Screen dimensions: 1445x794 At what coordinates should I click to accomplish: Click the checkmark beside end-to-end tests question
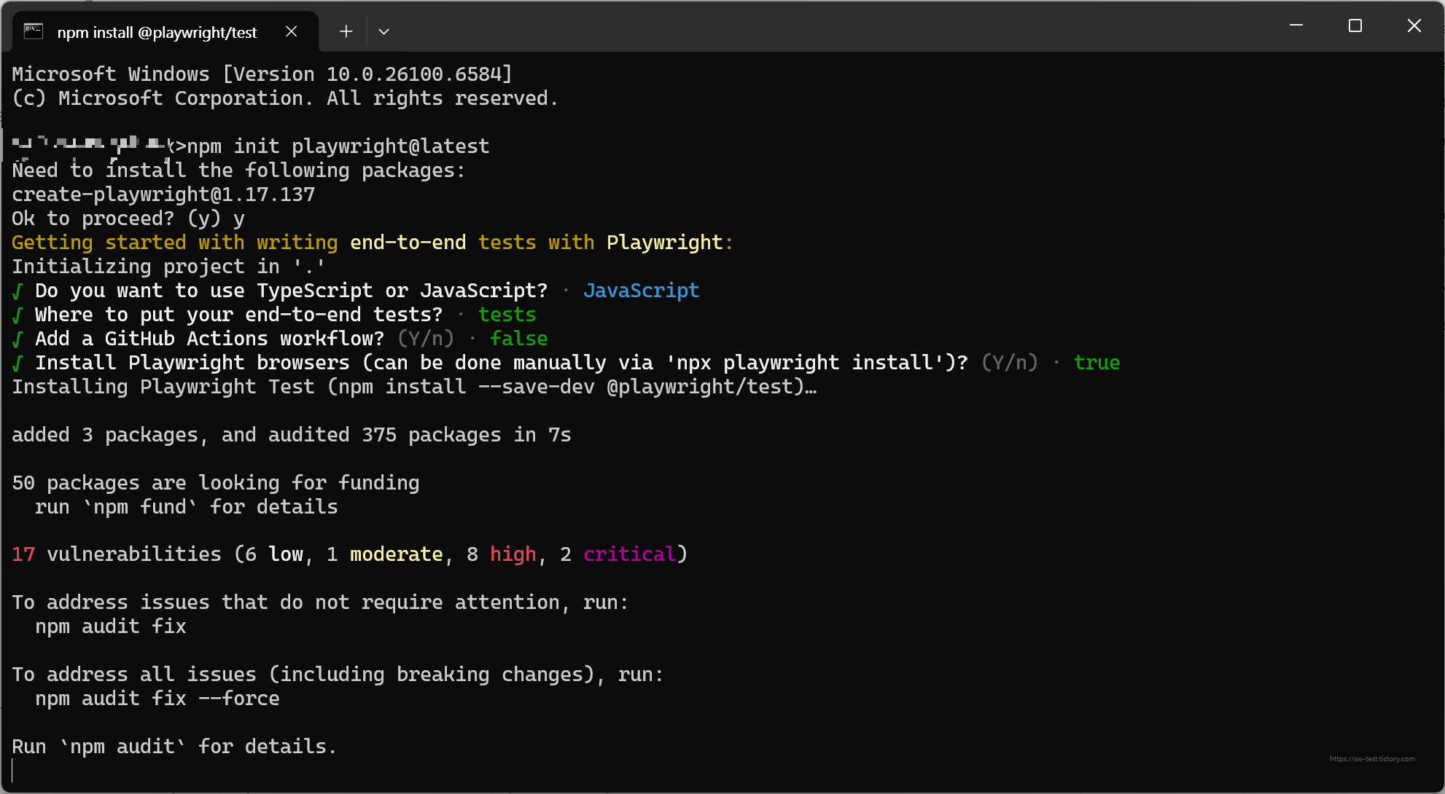[x=17, y=315]
